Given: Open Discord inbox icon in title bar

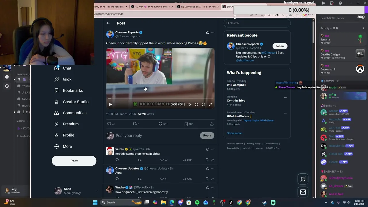Looking at the screenshot, I should (x=332, y=3).
